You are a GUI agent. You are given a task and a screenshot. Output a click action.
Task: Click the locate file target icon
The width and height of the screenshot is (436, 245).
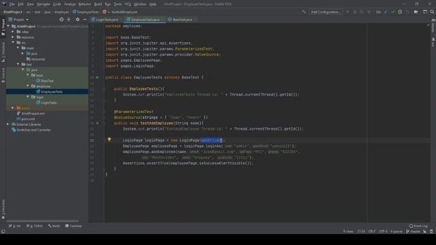(x=61, y=20)
